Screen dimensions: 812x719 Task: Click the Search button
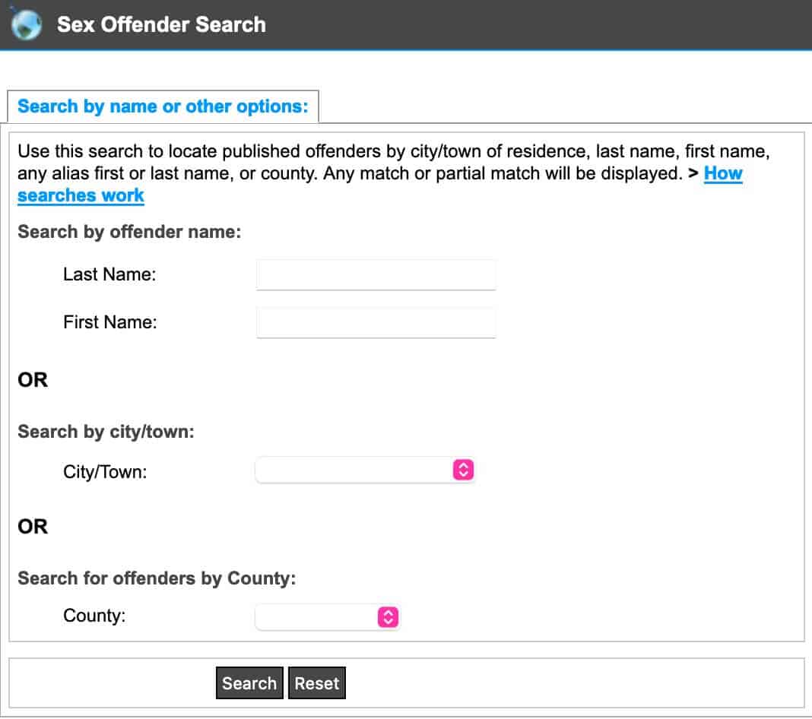point(249,683)
